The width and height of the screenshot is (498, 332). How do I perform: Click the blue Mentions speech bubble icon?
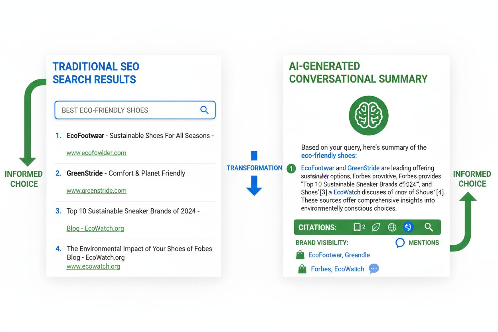[400, 243]
